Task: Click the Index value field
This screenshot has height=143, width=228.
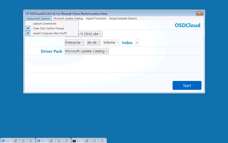Action: coord(137,42)
